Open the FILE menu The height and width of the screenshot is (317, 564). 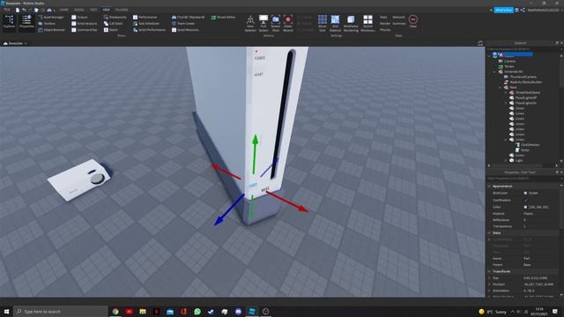pyautogui.click(x=7, y=10)
